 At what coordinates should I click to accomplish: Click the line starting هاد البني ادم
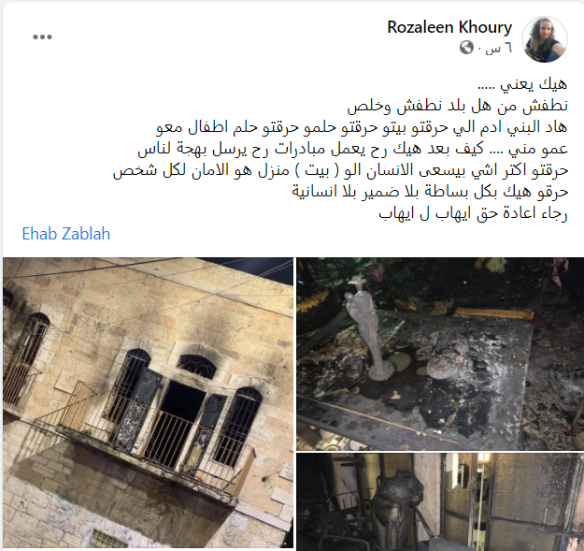coord(362,127)
